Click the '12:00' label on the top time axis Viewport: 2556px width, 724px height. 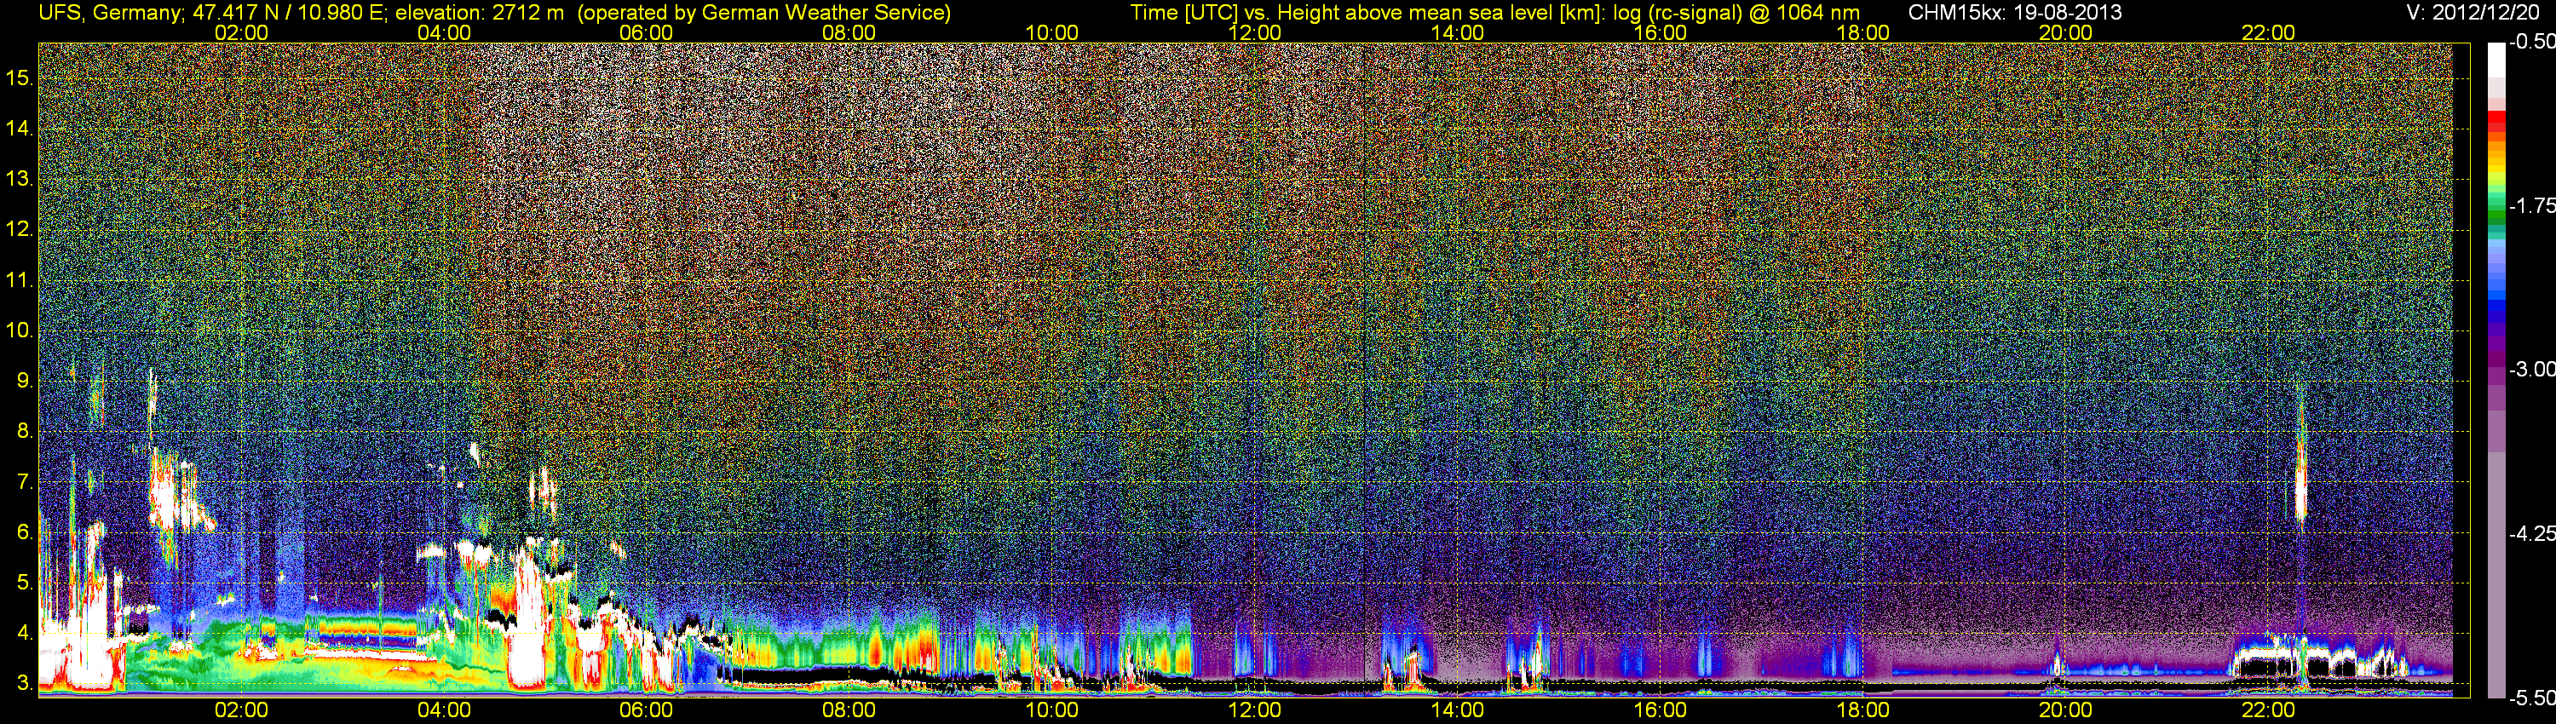[x=1254, y=32]
